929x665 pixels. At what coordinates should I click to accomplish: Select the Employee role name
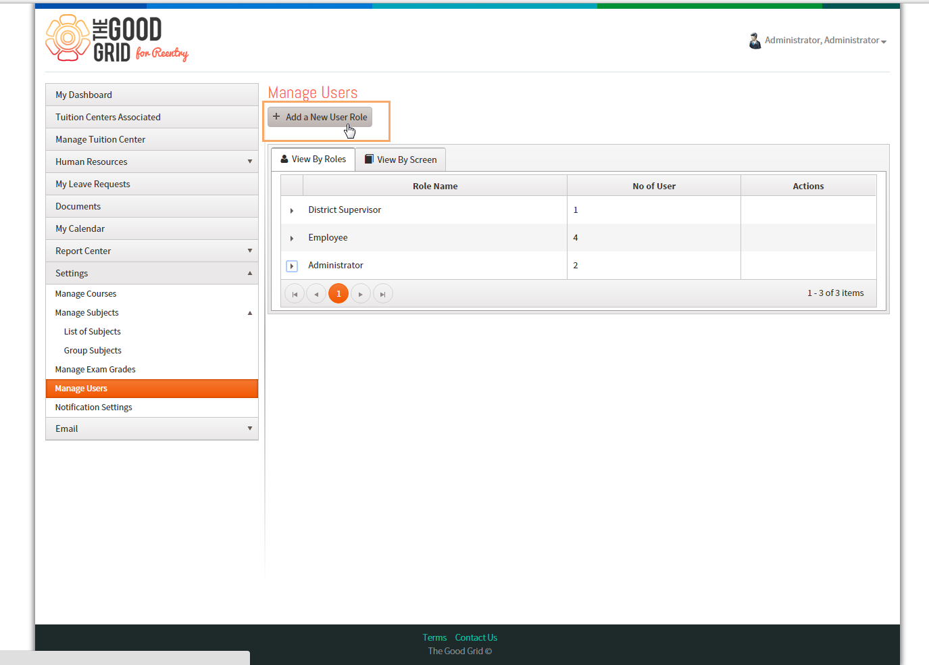[328, 238]
